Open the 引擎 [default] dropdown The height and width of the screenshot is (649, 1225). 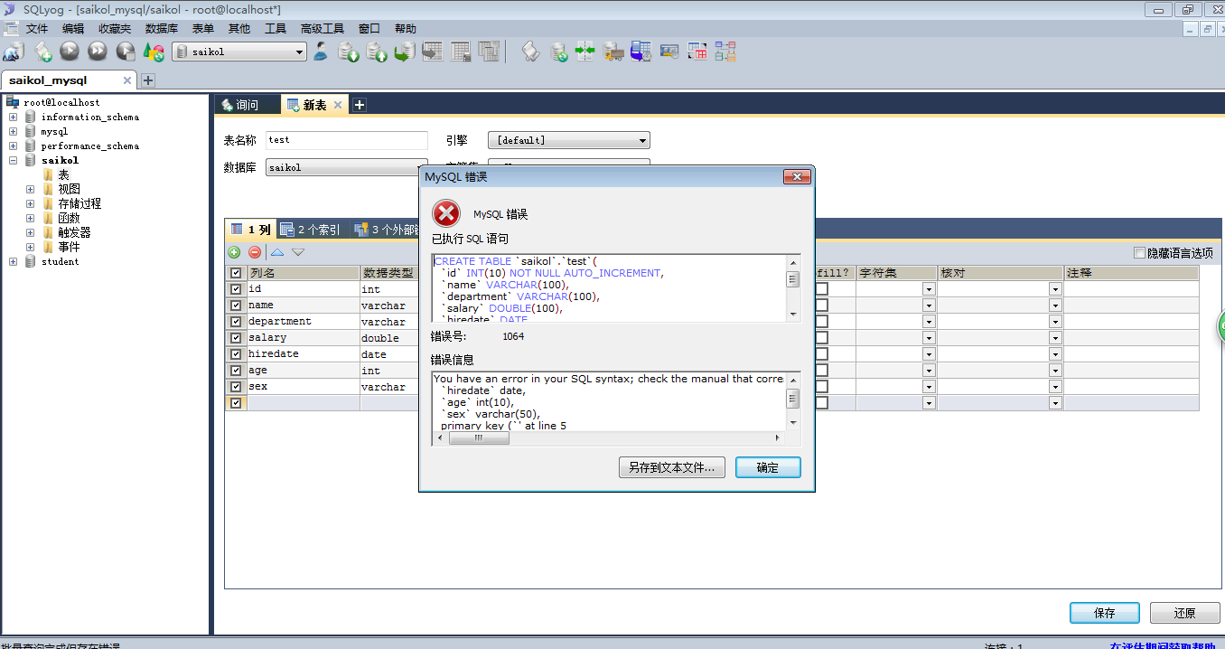641,140
